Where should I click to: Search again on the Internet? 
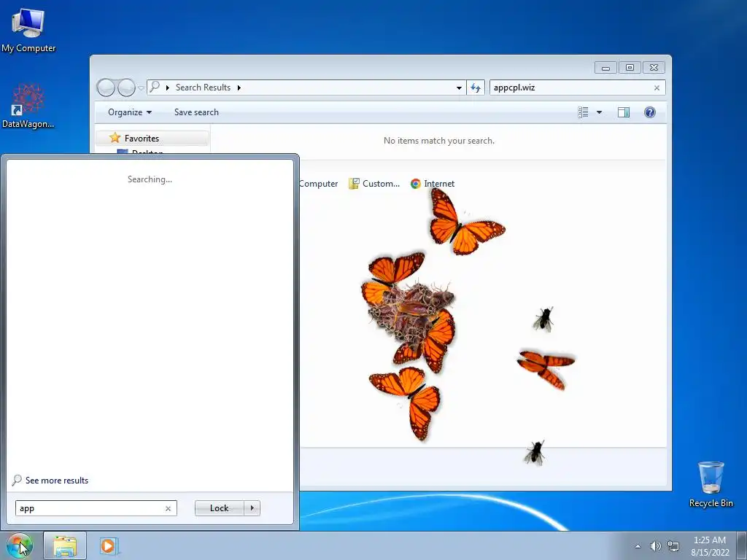pos(433,184)
